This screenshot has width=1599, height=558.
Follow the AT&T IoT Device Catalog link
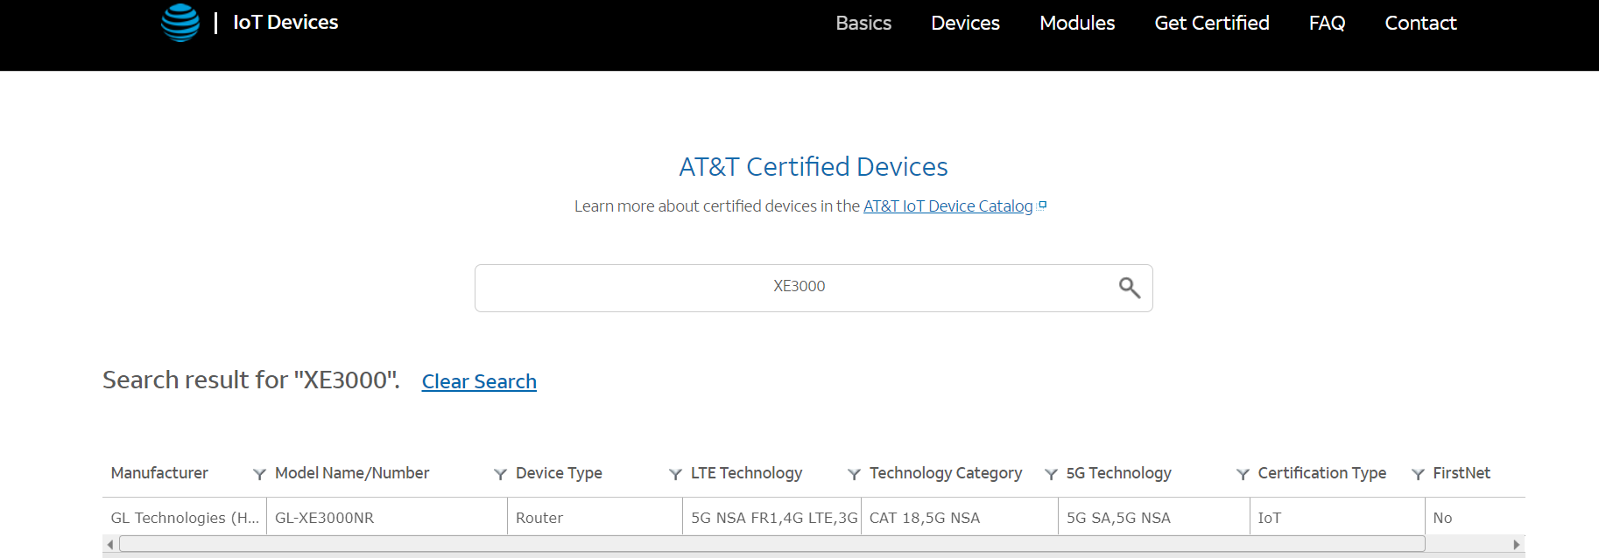948,206
